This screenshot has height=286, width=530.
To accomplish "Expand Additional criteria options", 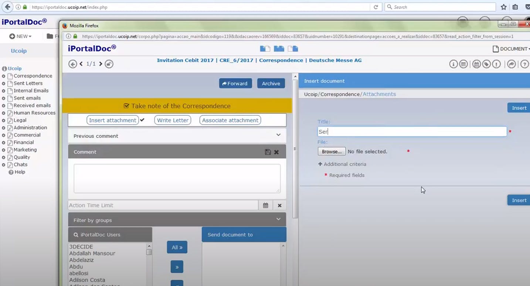I will tap(342, 164).
